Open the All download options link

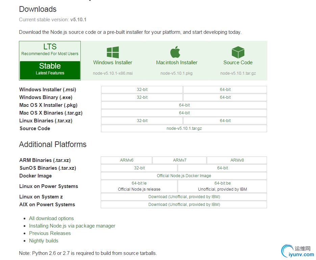51,218
